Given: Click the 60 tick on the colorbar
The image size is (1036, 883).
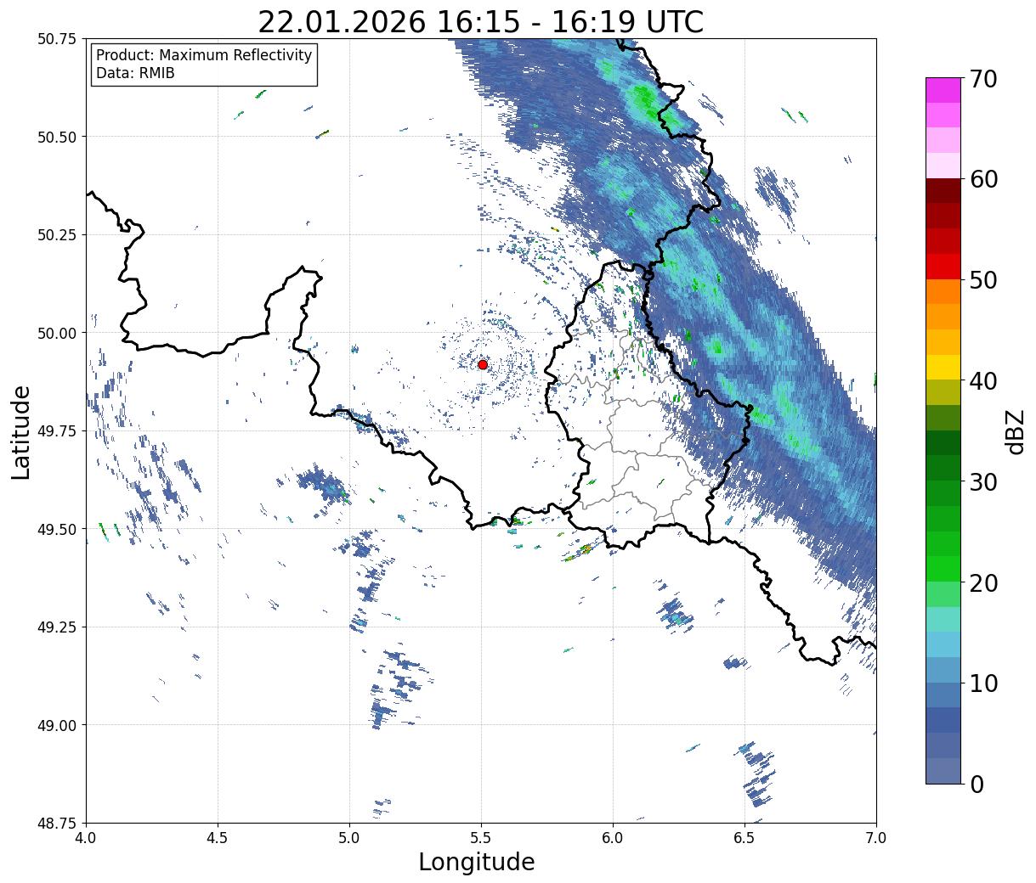Looking at the screenshot, I should (983, 179).
